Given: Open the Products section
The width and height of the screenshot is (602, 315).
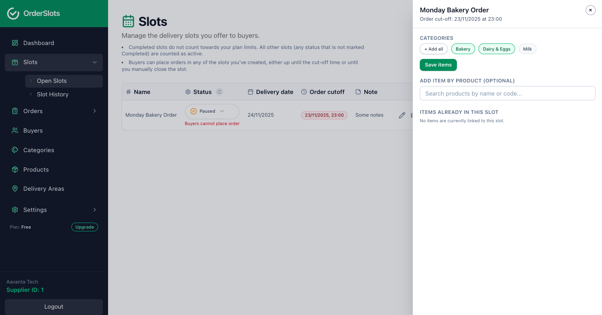Looking at the screenshot, I should 36,170.
